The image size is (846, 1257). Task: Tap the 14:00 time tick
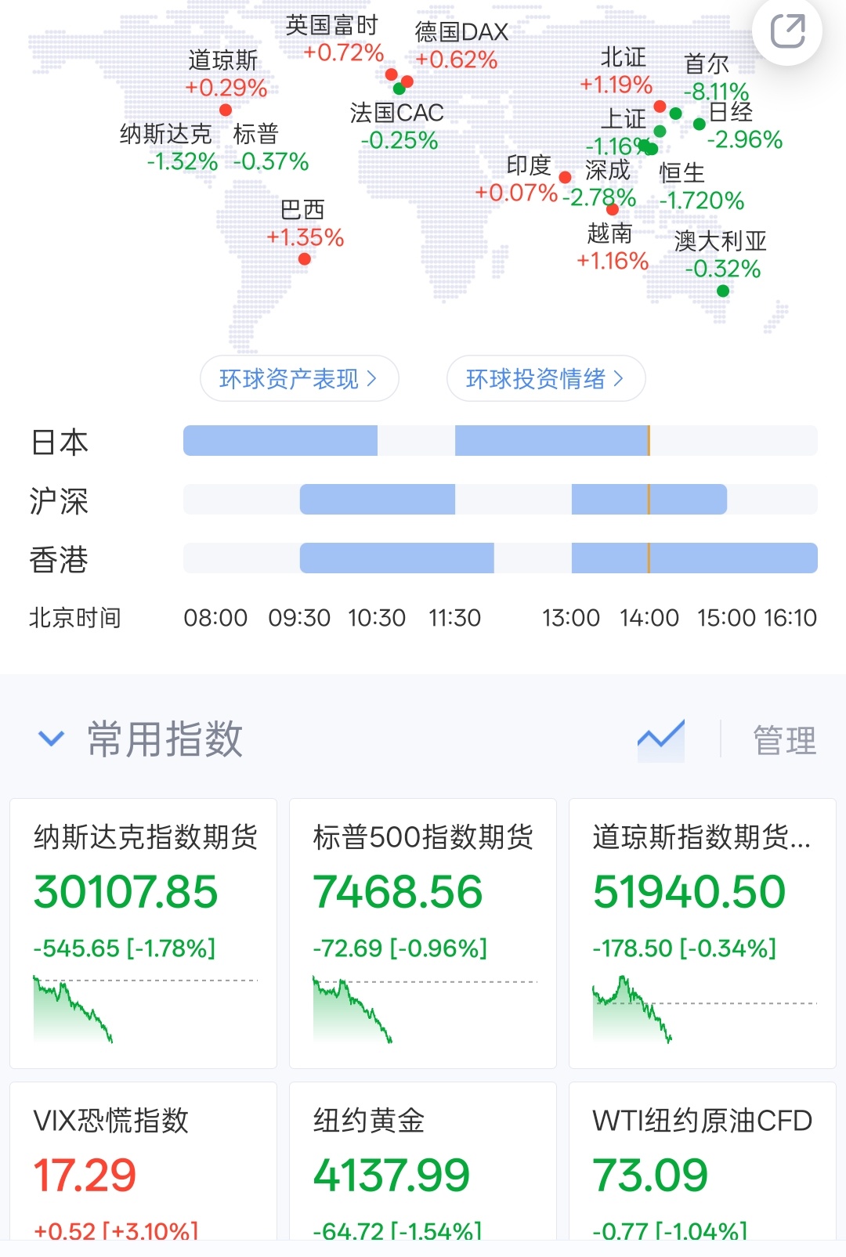649,618
